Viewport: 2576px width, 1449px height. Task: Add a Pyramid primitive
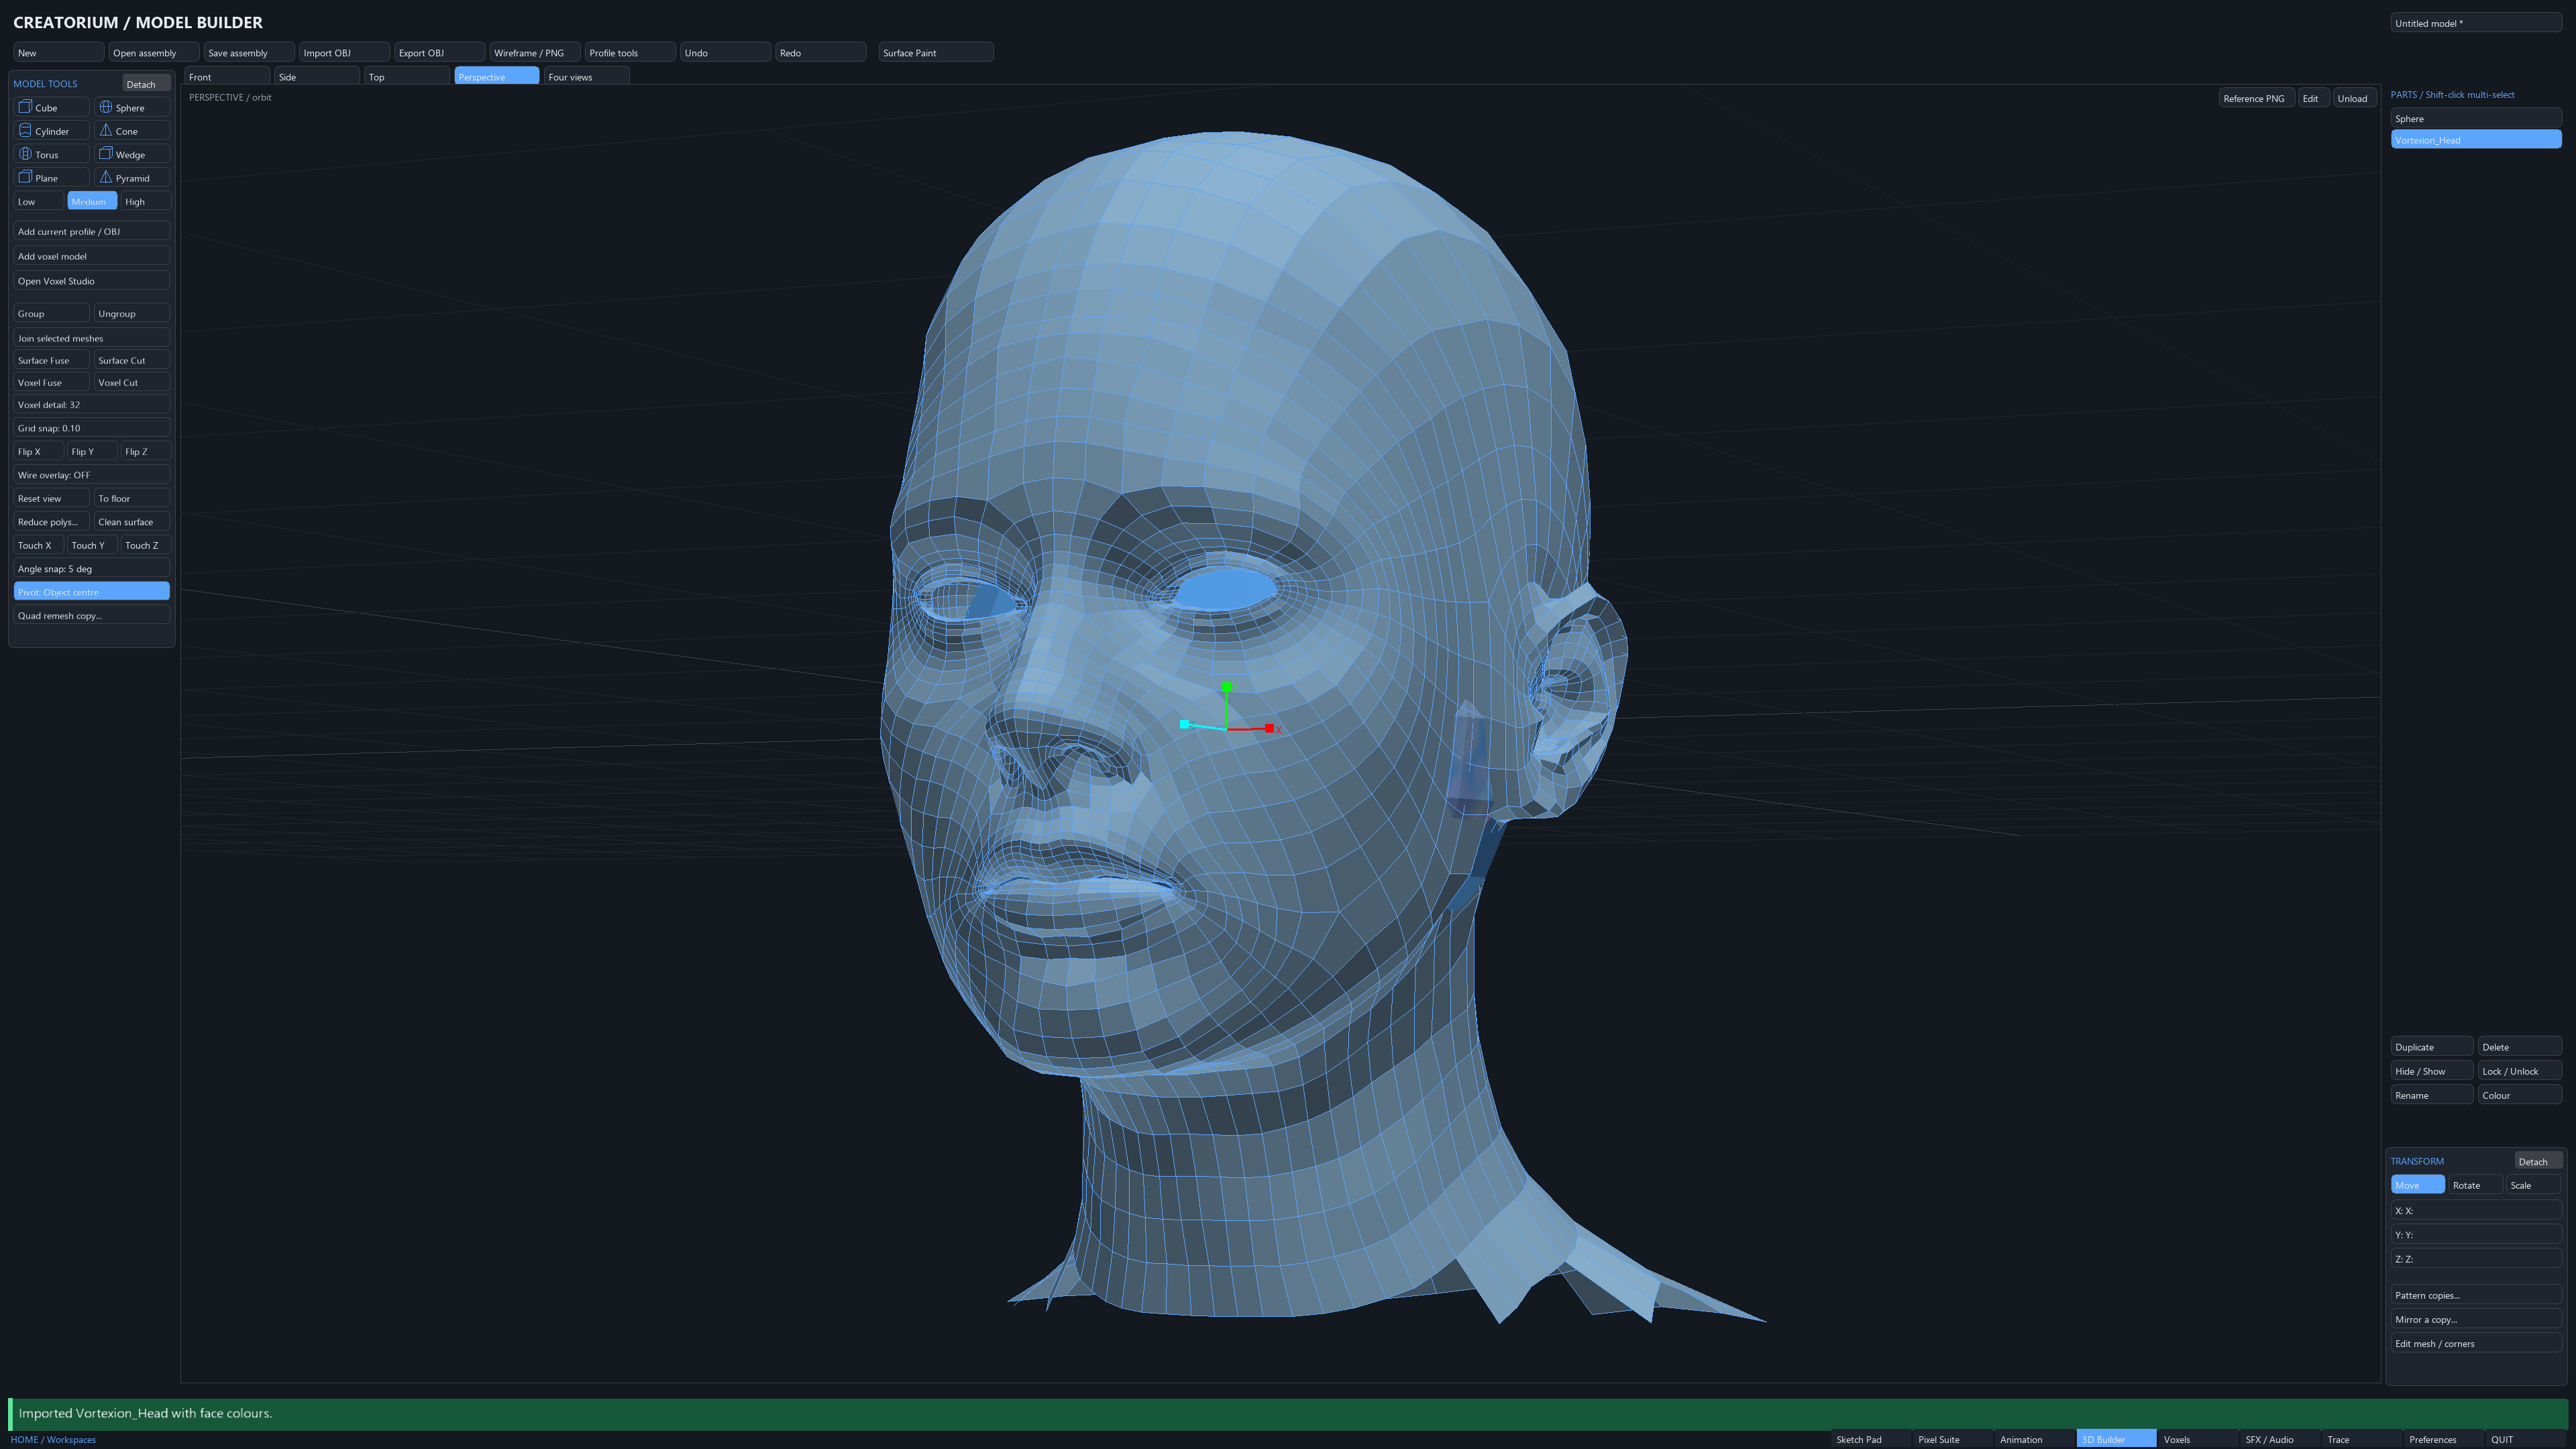pyautogui.click(x=132, y=177)
